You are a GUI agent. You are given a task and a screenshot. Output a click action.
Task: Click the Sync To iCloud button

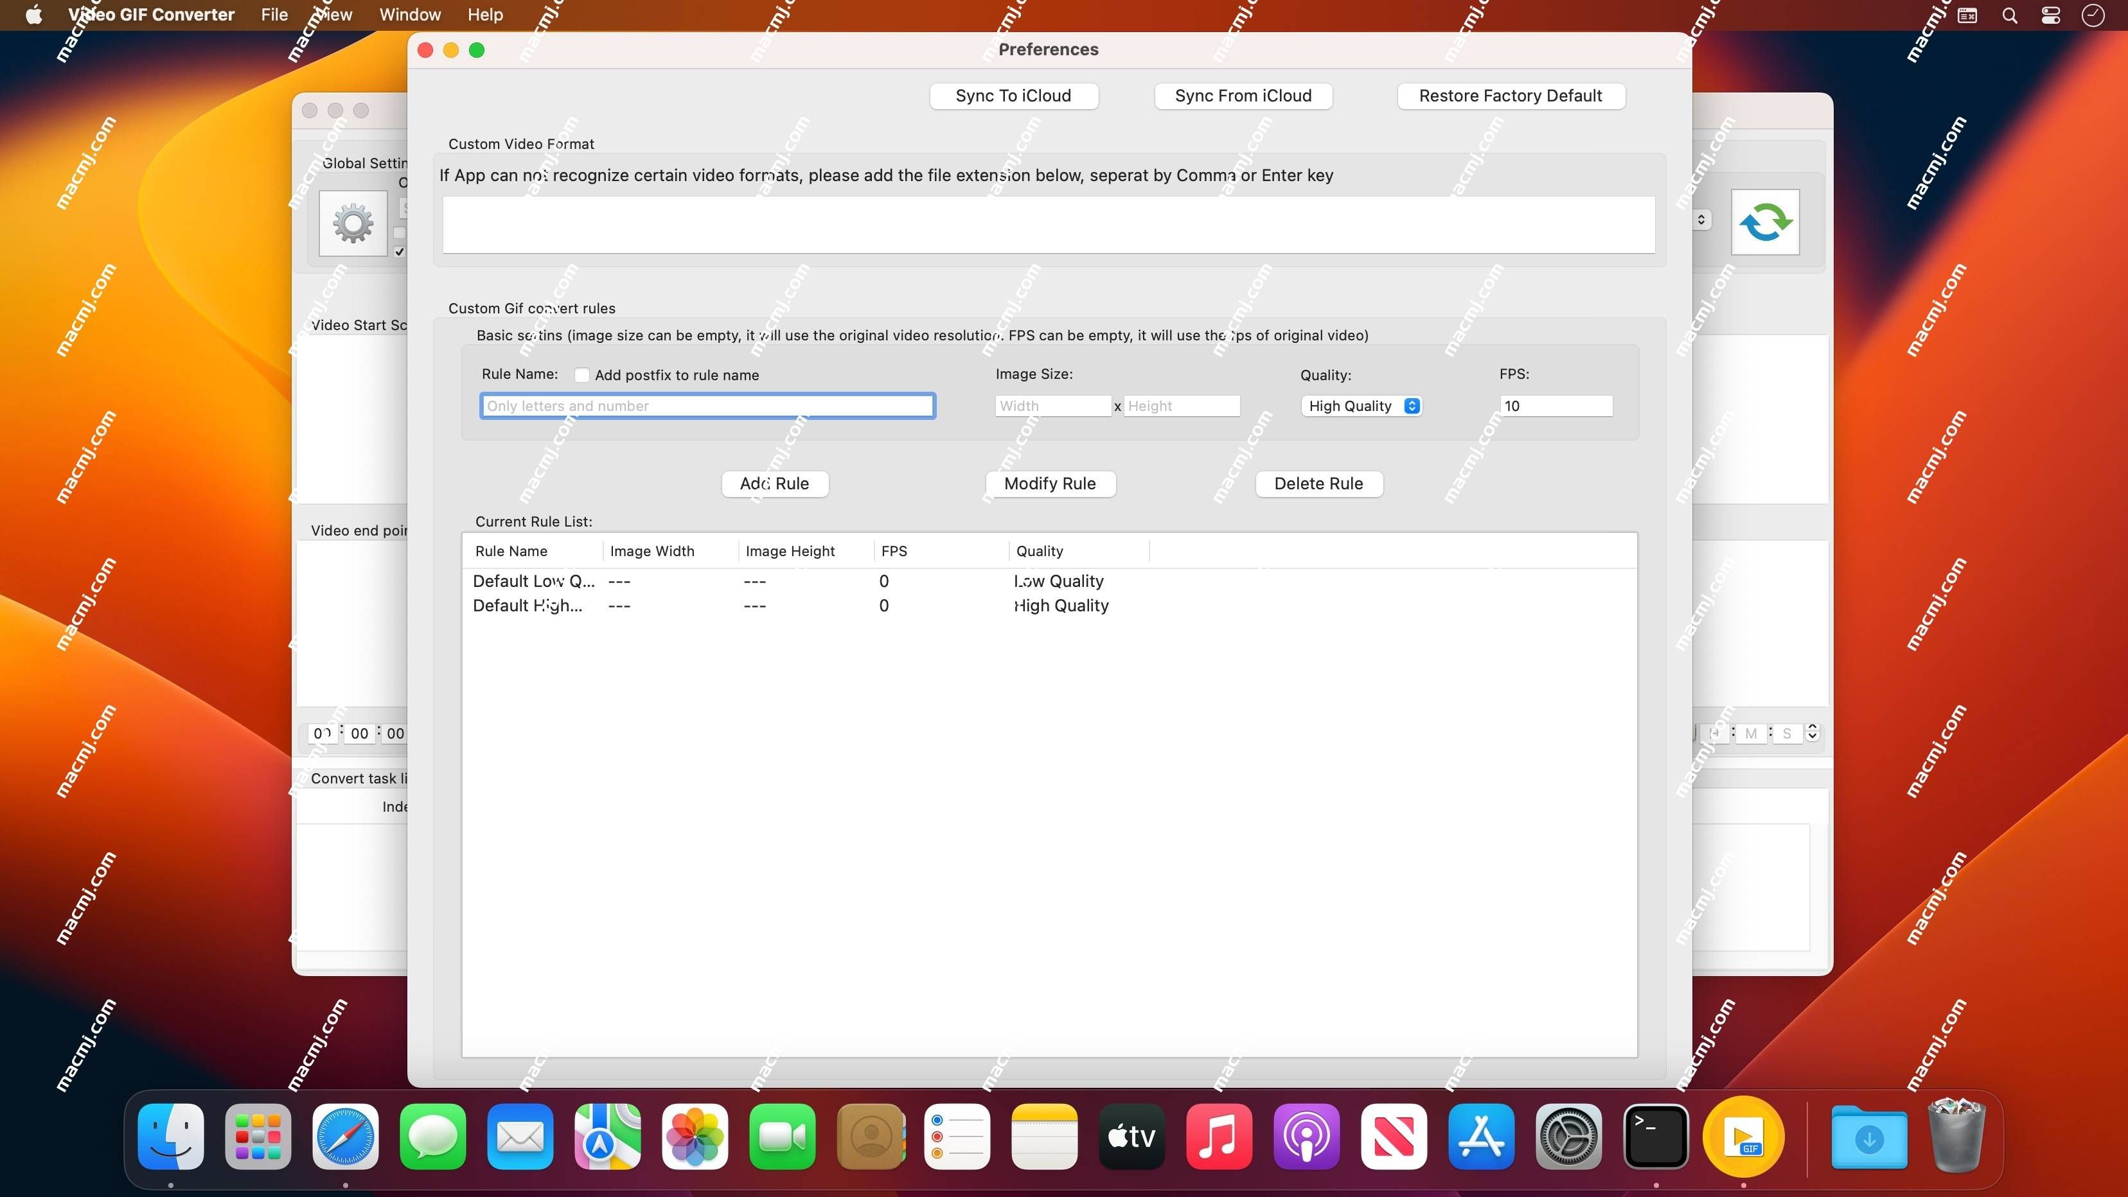(1013, 95)
